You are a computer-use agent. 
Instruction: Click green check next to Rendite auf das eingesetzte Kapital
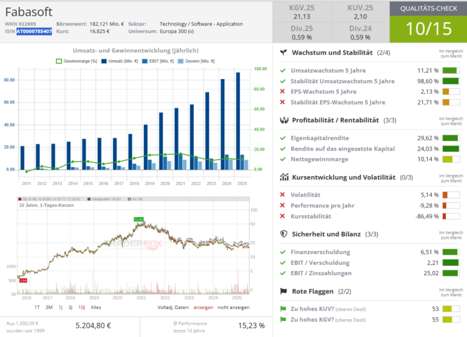click(x=283, y=149)
